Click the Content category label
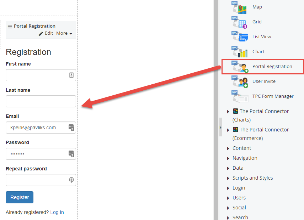The image size is (304, 220). pyautogui.click(x=242, y=148)
